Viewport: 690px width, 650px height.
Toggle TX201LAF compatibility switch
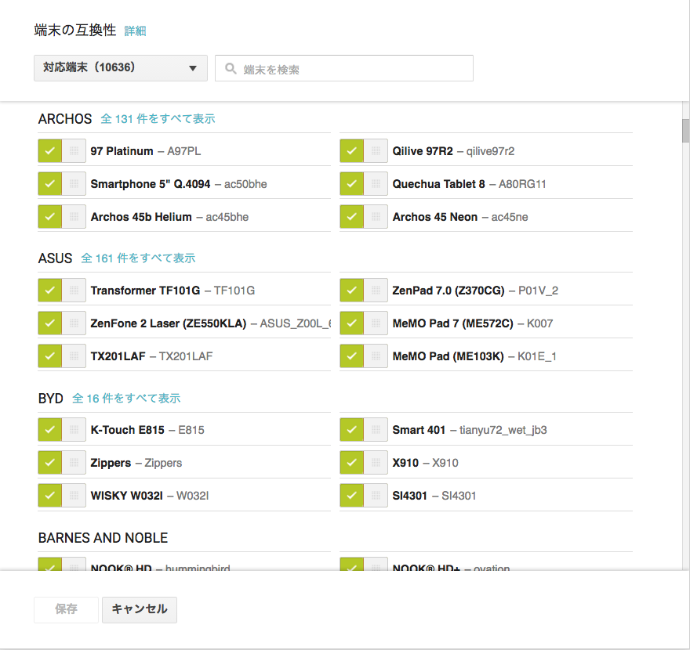pyautogui.click(x=62, y=356)
